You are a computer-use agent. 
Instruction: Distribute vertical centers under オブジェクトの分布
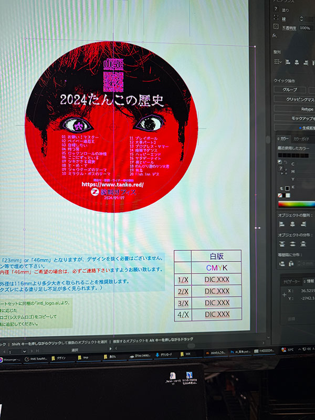[293, 244]
